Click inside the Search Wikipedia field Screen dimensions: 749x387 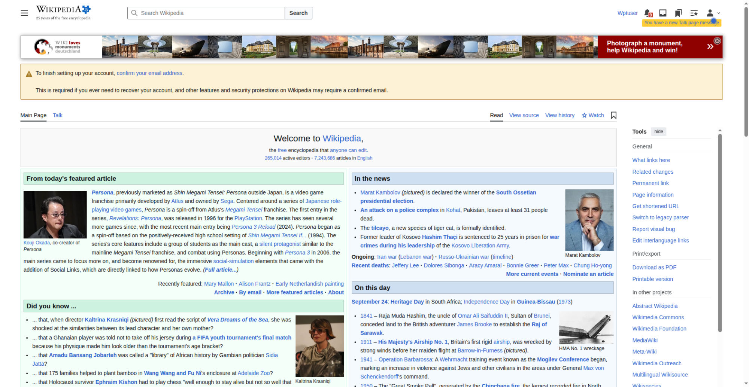[x=206, y=13]
